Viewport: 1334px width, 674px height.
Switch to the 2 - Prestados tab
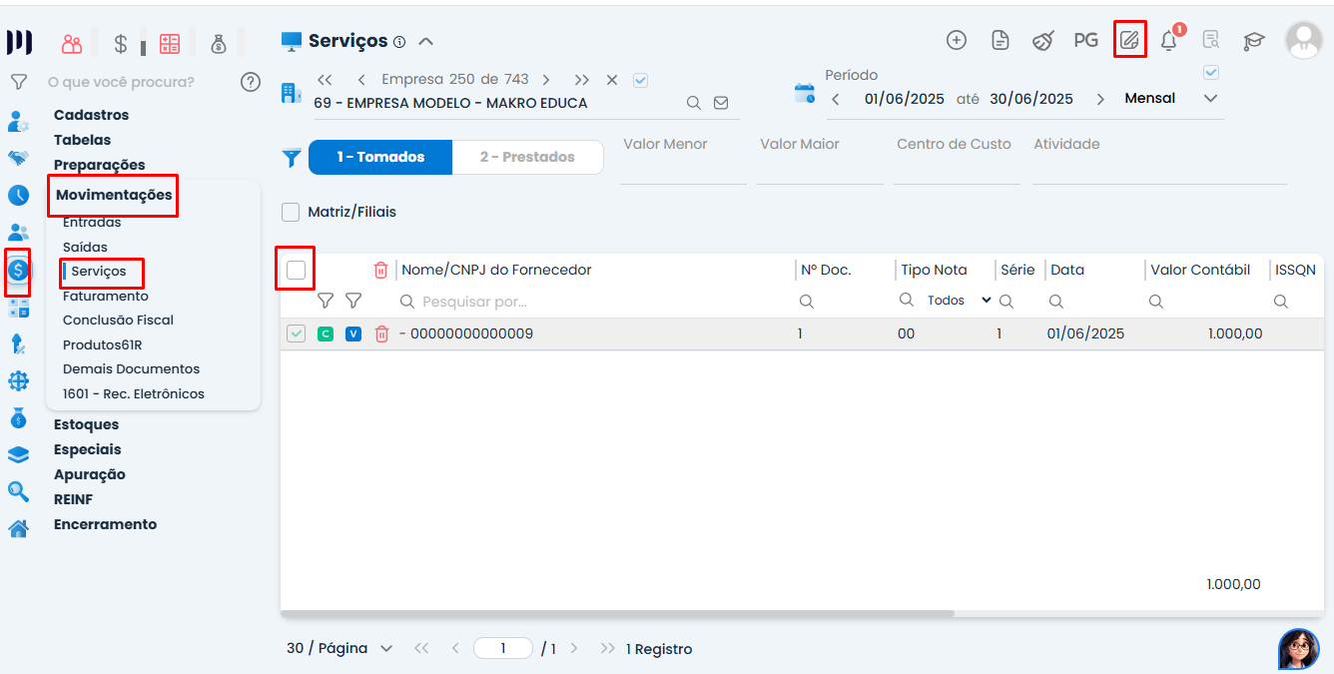click(527, 157)
